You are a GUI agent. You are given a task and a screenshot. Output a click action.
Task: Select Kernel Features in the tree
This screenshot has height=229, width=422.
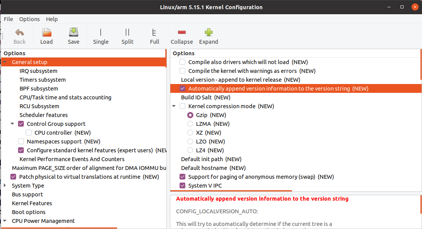[x=32, y=203]
